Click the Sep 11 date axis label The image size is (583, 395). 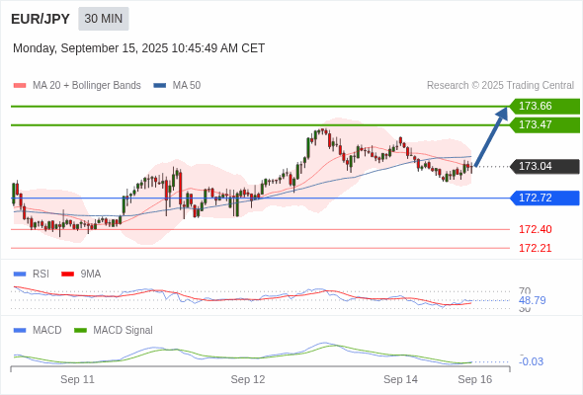pyautogui.click(x=77, y=379)
